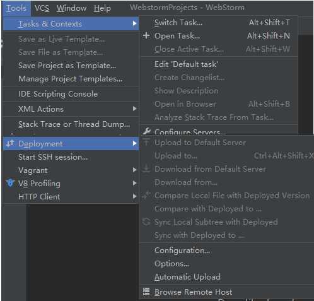Choose Save Project as Template

(x=67, y=66)
